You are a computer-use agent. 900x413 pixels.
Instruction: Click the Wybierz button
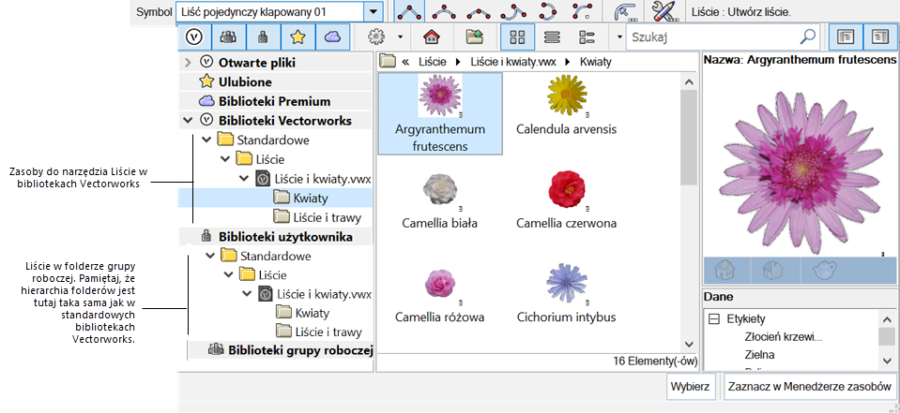tap(692, 386)
